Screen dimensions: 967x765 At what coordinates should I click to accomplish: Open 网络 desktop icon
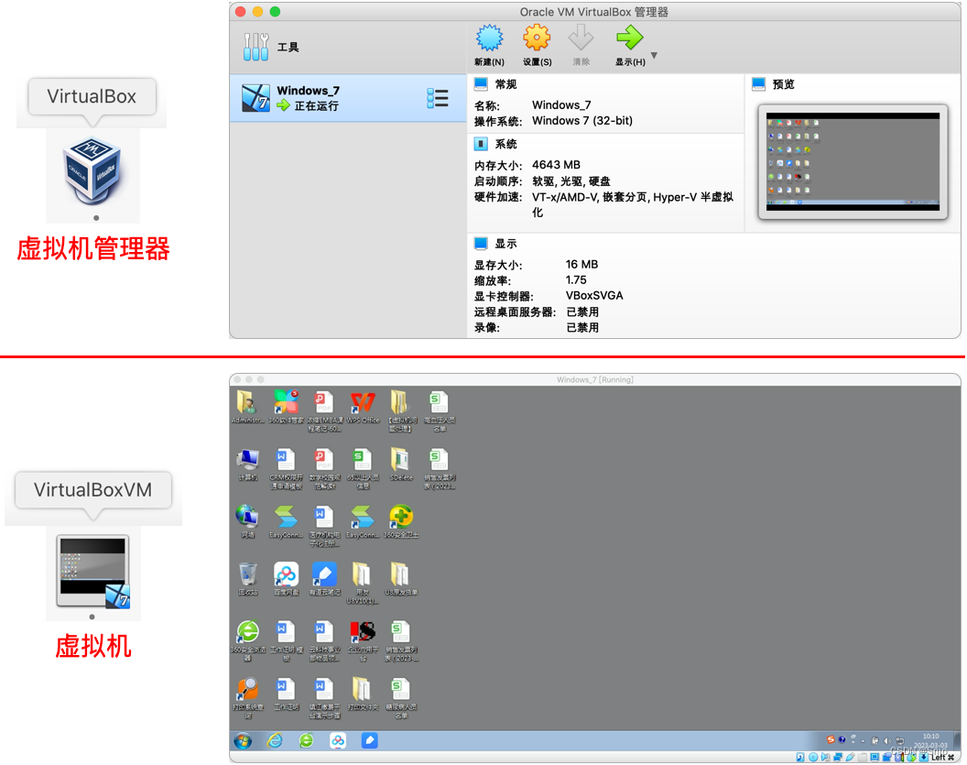coord(247,521)
